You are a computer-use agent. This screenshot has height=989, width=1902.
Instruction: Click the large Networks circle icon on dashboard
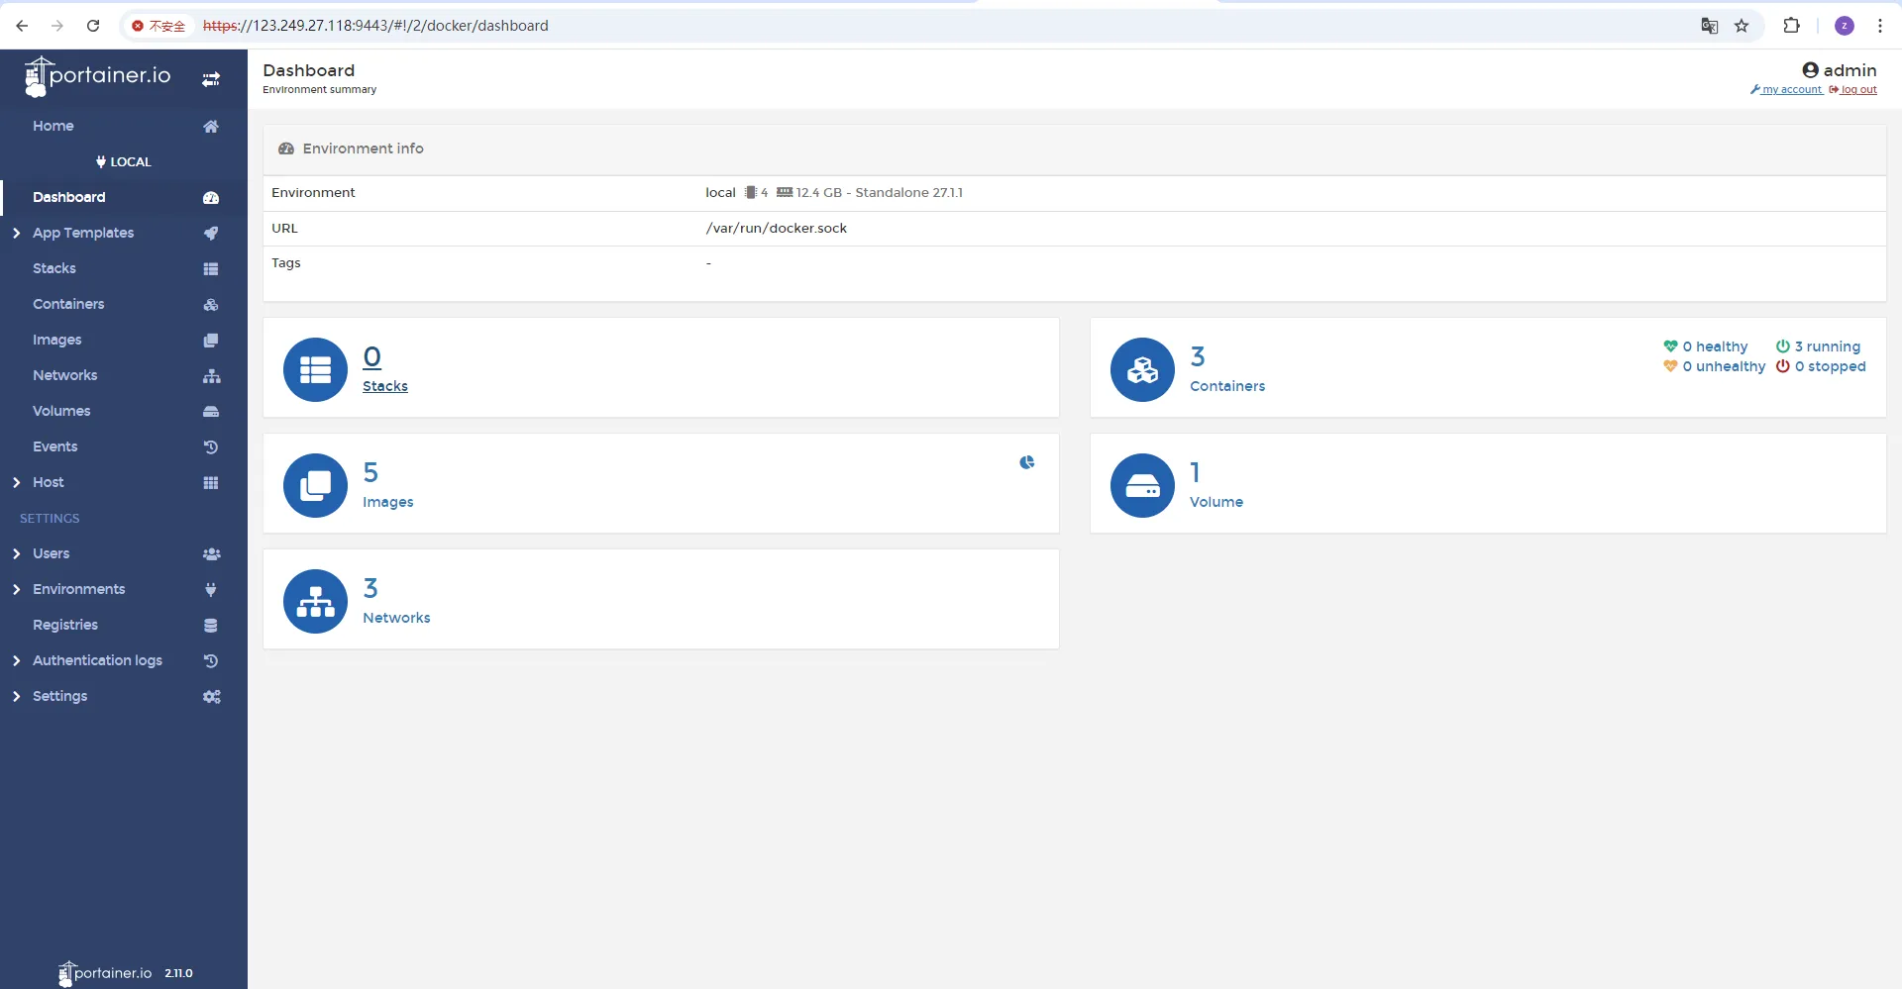tap(315, 601)
